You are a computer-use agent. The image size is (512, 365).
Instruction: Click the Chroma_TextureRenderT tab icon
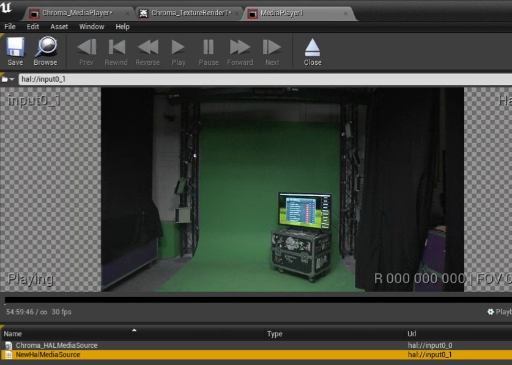(x=143, y=13)
